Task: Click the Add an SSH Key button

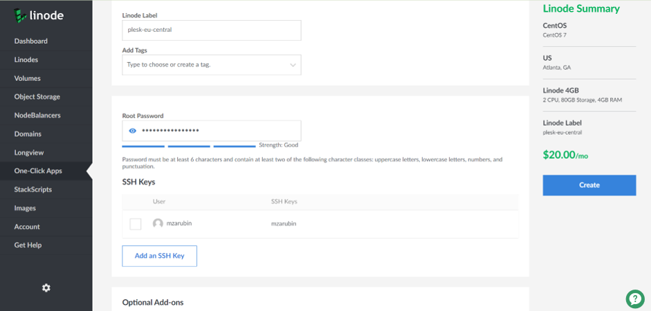Action: pyautogui.click(x=159, y=256)
